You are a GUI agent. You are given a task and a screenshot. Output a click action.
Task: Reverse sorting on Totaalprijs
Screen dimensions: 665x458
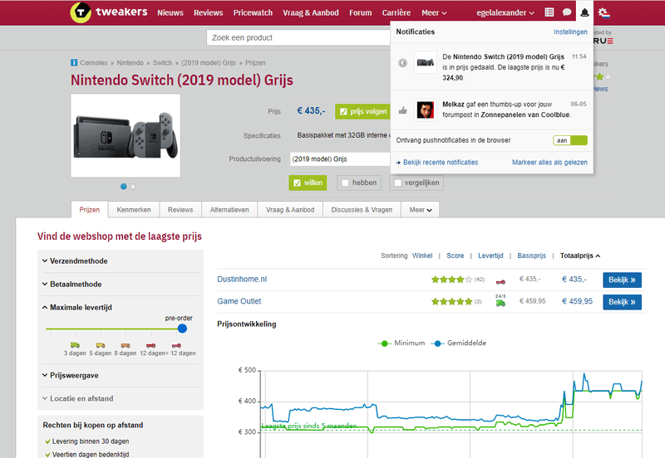(580, 256)
